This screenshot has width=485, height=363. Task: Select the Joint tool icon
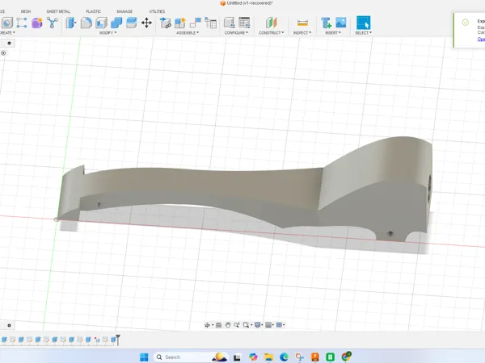[x=195, y=23]
